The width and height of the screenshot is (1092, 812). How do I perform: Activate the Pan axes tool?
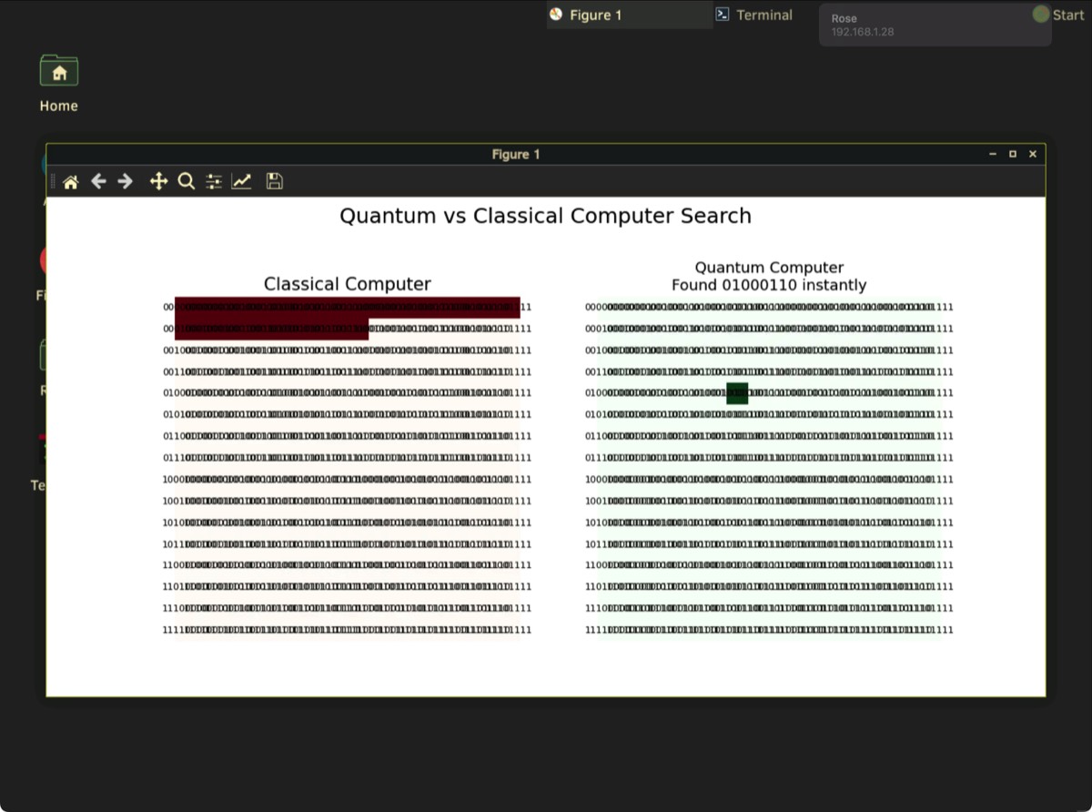158,181
